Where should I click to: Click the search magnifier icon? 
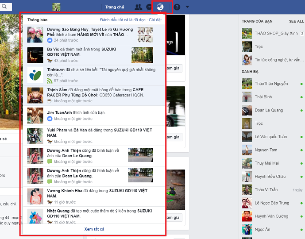click(4, 7)
